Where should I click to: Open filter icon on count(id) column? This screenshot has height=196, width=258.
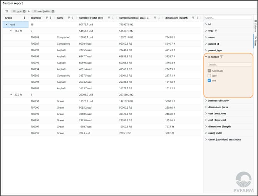click(47, 18)
